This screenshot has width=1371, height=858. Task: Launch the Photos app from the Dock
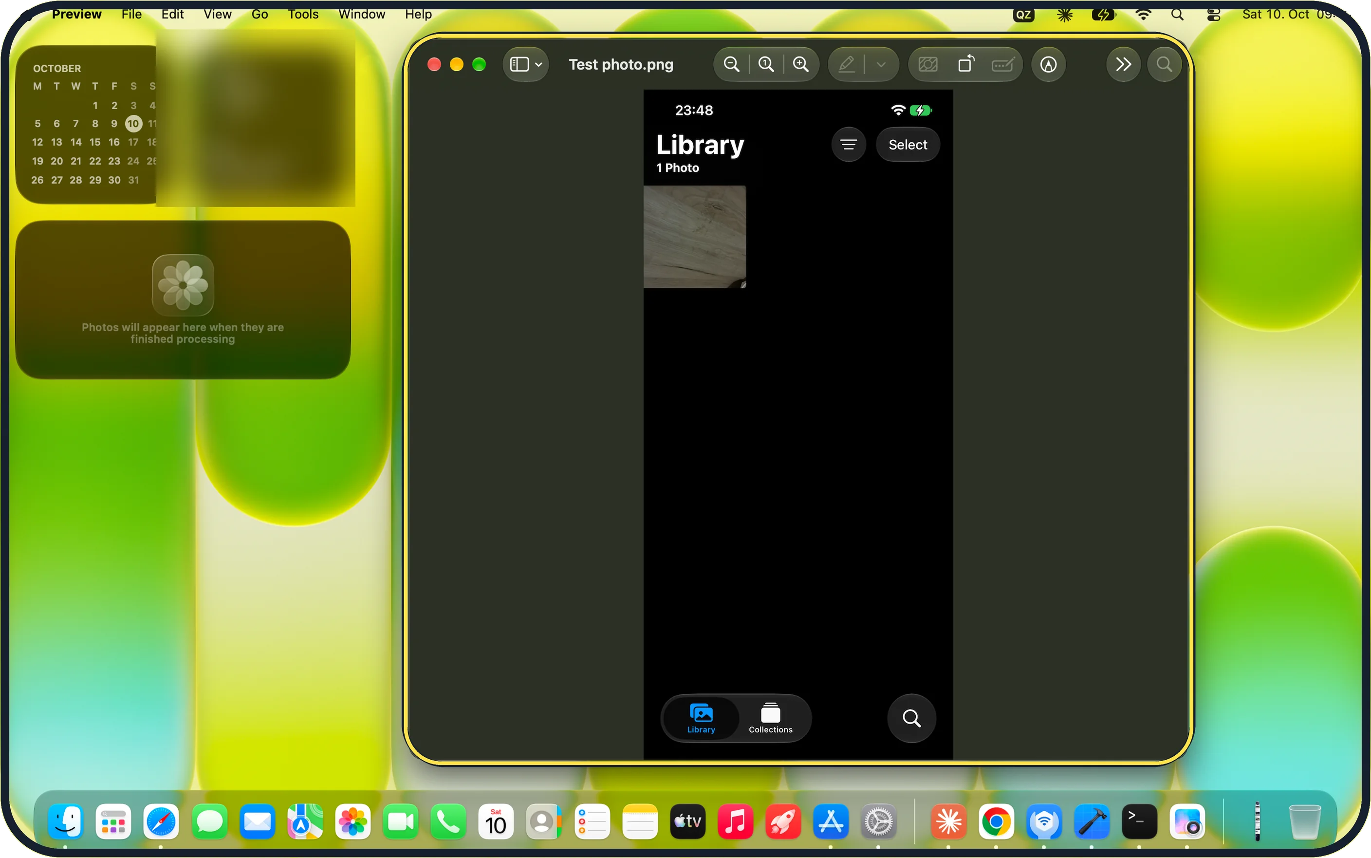353,821
